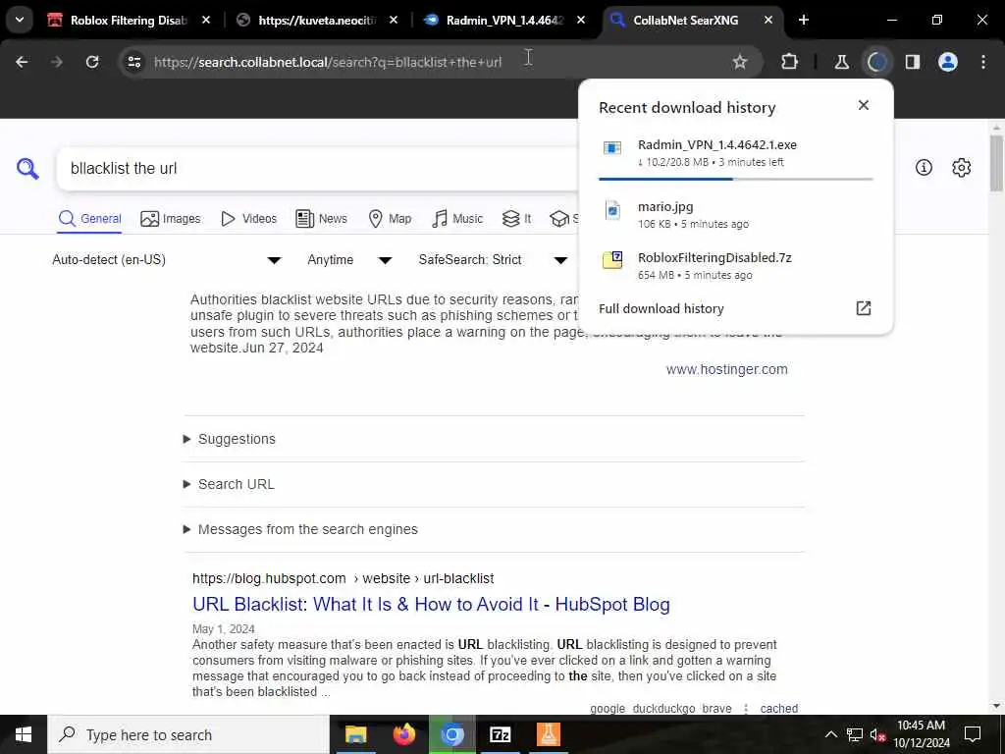This screenshot has height=754, width=1005.
Task: Select the Map search category
Action: click(x=390, y=219)
